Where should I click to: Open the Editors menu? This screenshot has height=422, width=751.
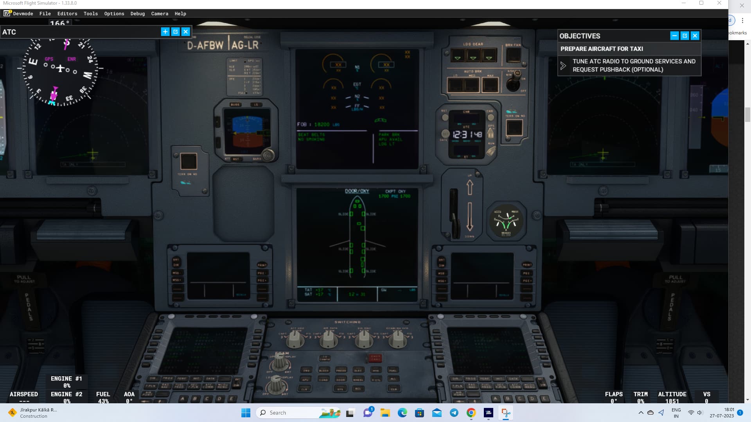tap(67, 13)
